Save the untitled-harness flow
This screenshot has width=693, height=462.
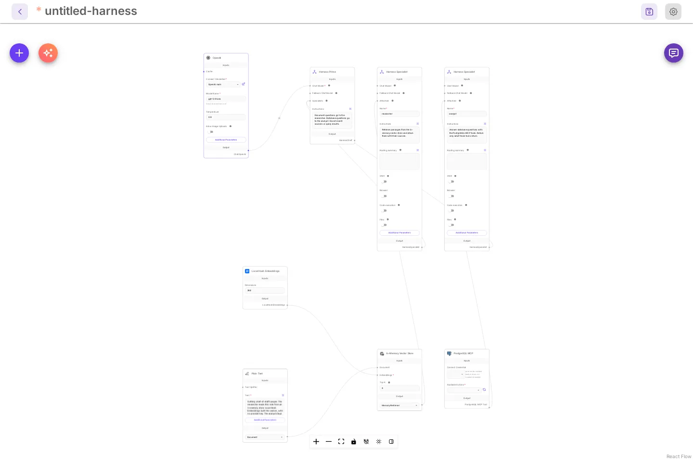649,12
